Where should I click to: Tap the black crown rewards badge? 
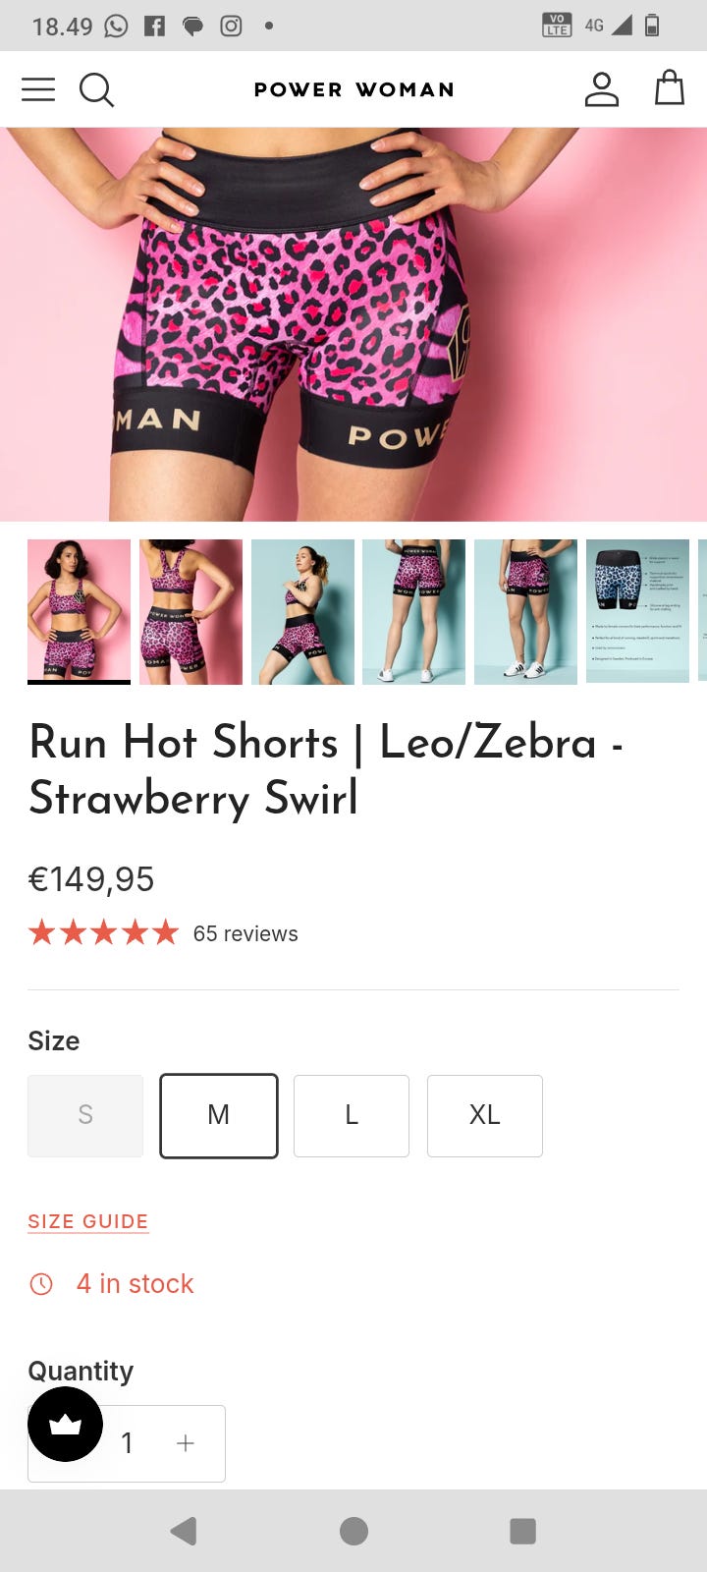coord(65,1424)
